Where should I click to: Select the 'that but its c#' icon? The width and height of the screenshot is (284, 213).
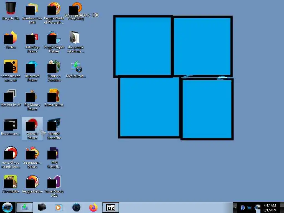coord(11,98)
